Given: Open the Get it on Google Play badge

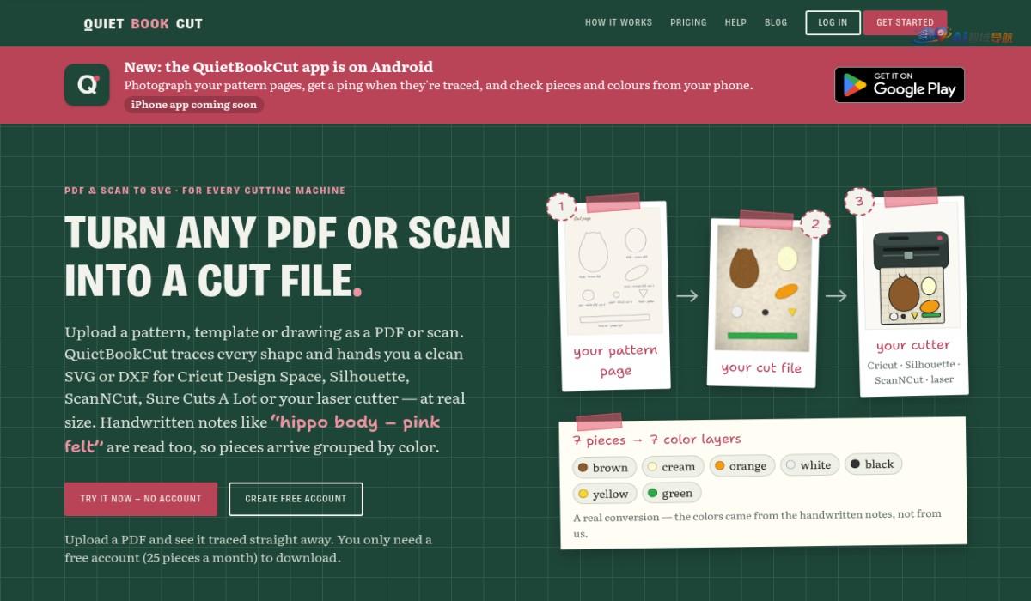Looking at the screenshot, I should tap(900, 85).
